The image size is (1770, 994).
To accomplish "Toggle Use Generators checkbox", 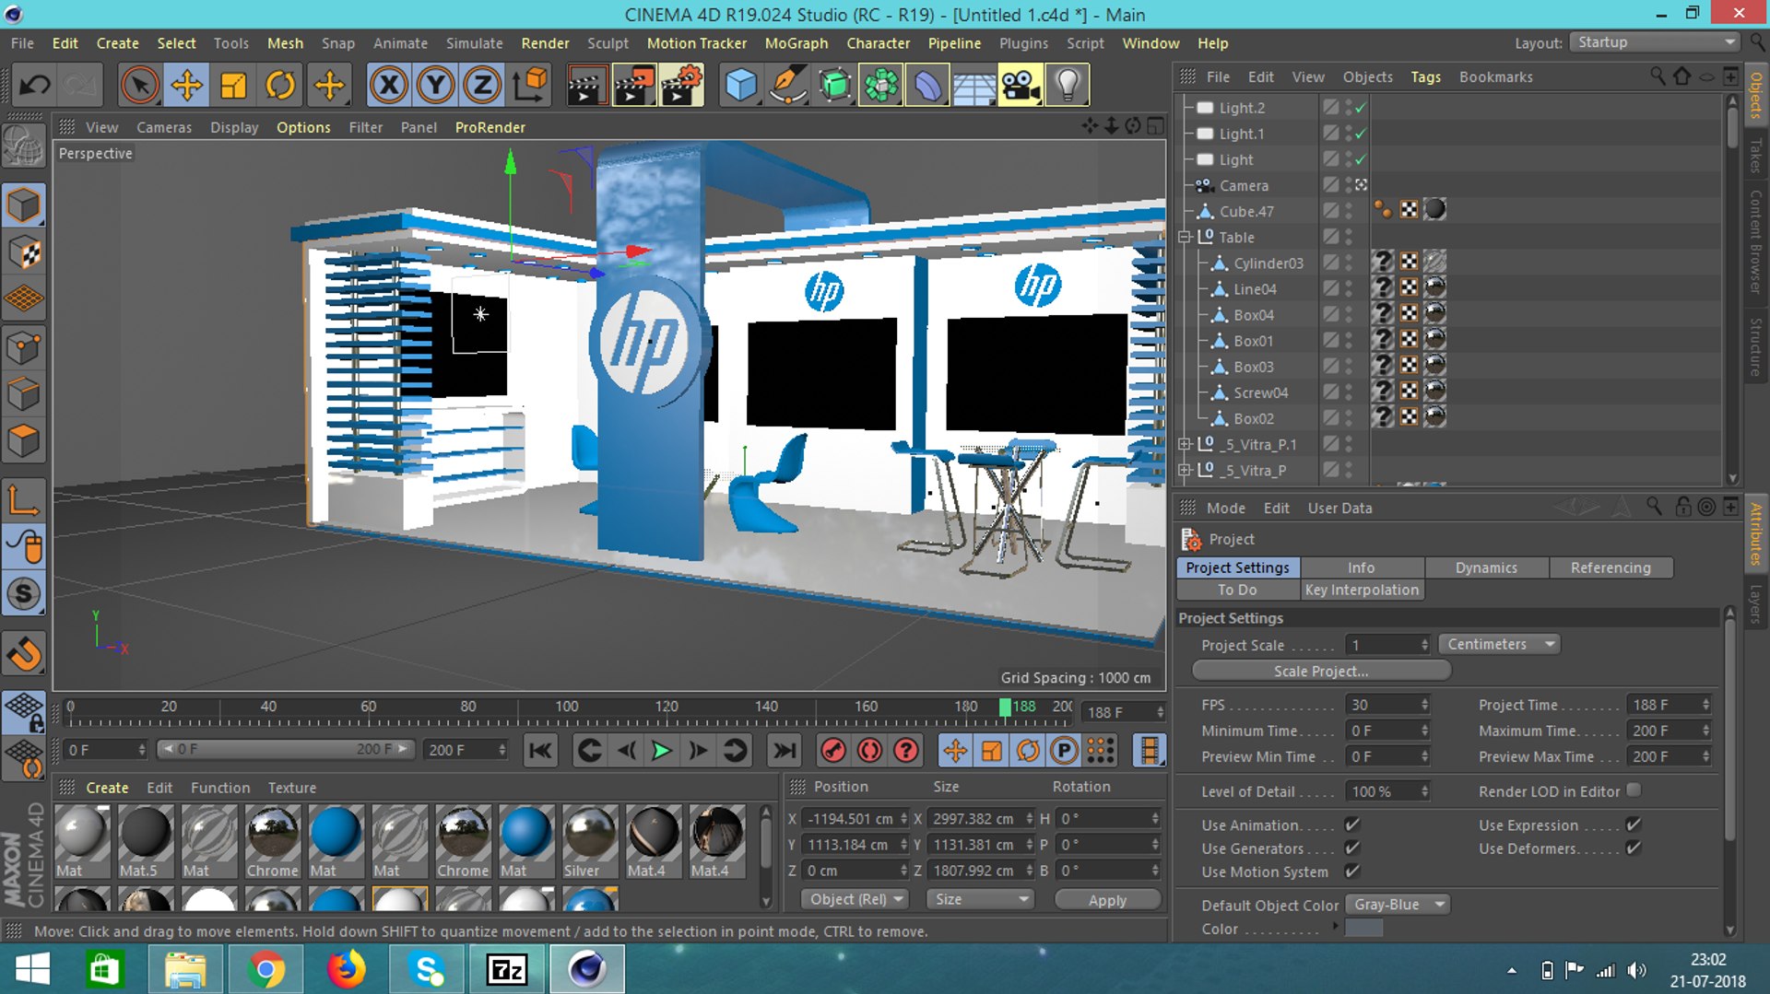I will [1352, 848].
